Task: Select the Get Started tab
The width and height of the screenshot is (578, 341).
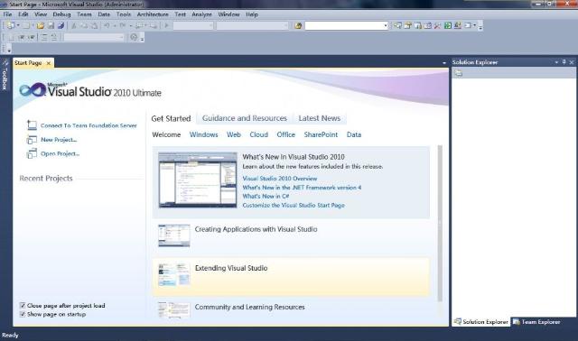Action: 171,118
